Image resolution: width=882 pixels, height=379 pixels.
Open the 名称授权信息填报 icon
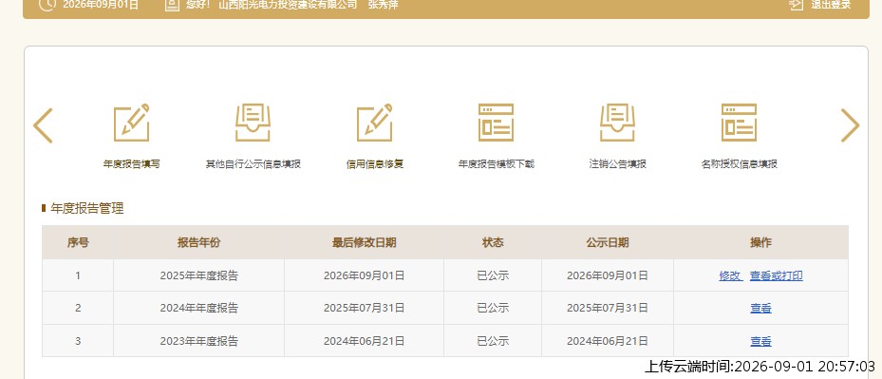pos(740,123)
